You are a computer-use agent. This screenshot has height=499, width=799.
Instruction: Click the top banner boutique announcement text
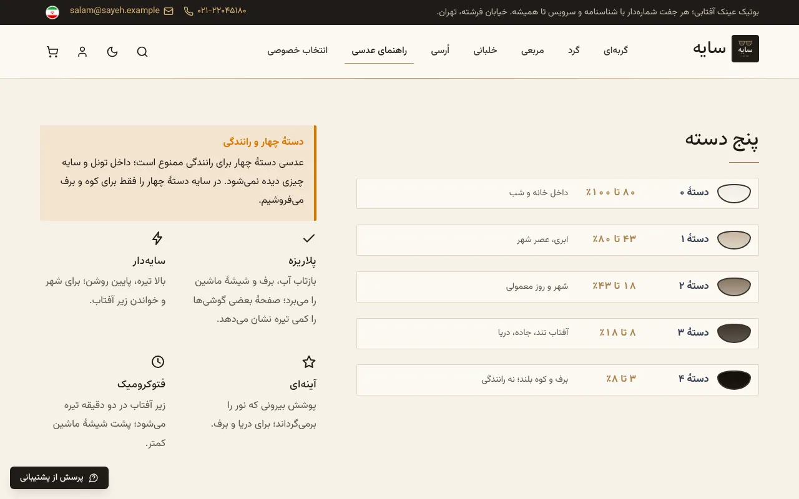[597, 12]
